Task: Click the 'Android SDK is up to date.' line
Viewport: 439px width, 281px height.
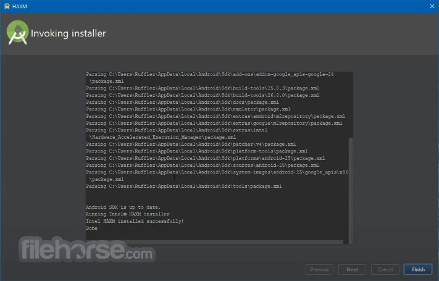Action: [x=123, y=208]
